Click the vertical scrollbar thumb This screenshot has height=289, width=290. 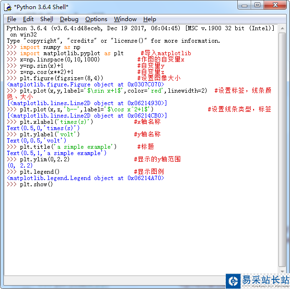(282, 150)
